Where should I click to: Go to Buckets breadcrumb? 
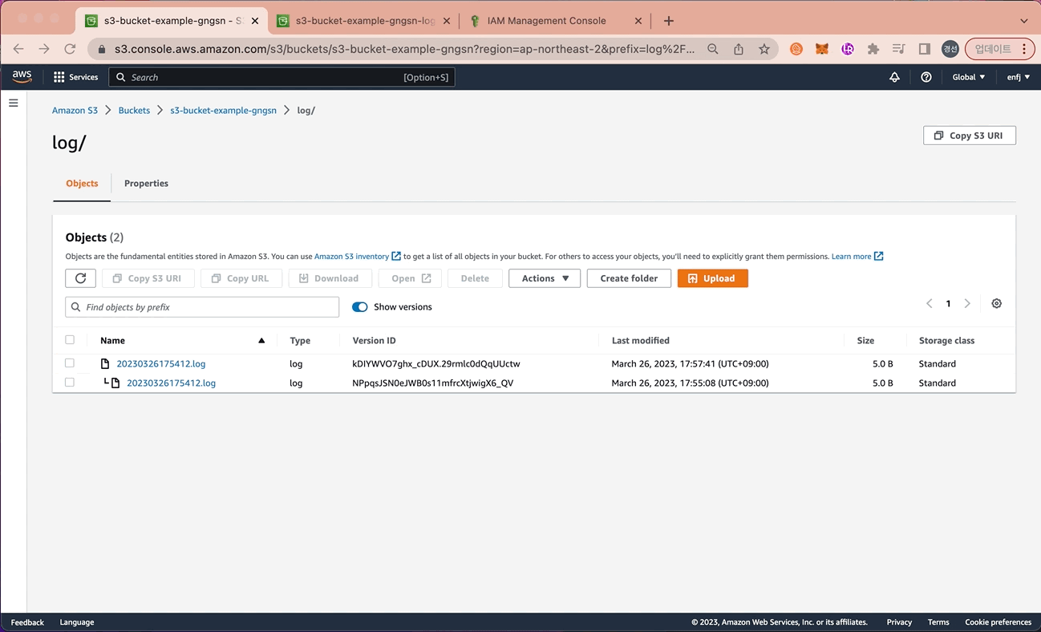click(x=134, y=111)
